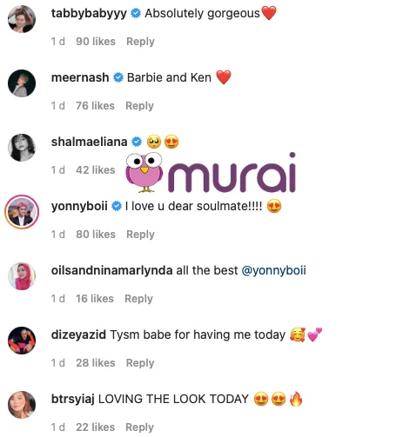Reply to the Barbie and Ken comment

(x=139, y=106)
